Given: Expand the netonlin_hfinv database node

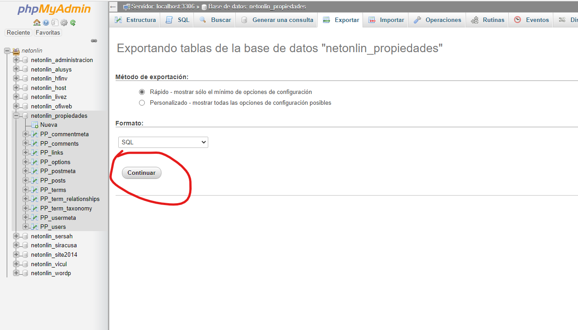Looking at the screenshot, I should click(x=16, y=78).
